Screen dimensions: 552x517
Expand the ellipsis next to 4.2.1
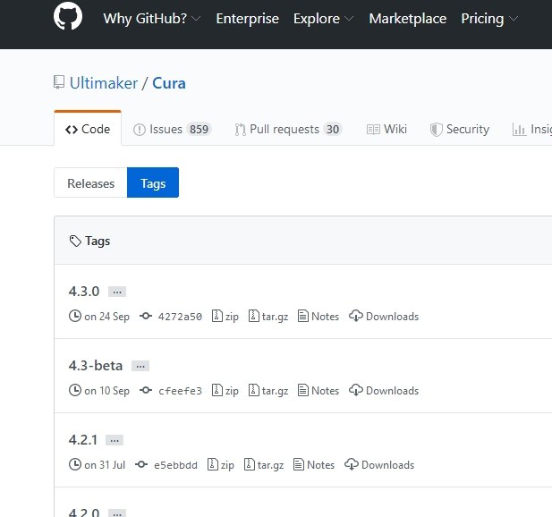click(x=115, y=440)
